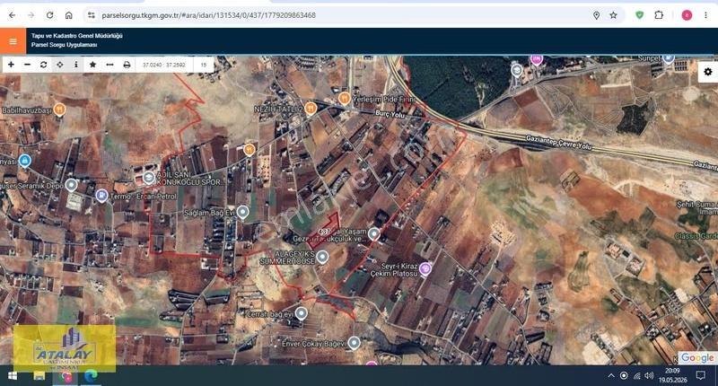Open Chrome three-dot menu
Viewport: 718px width, 386px height.
pyautogui.click(x=705, y=15)
